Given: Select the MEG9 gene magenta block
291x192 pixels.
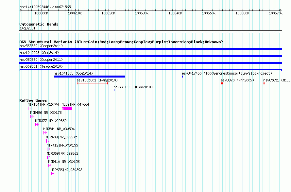Looking at the screenshot, I should (x=67, y=108).
